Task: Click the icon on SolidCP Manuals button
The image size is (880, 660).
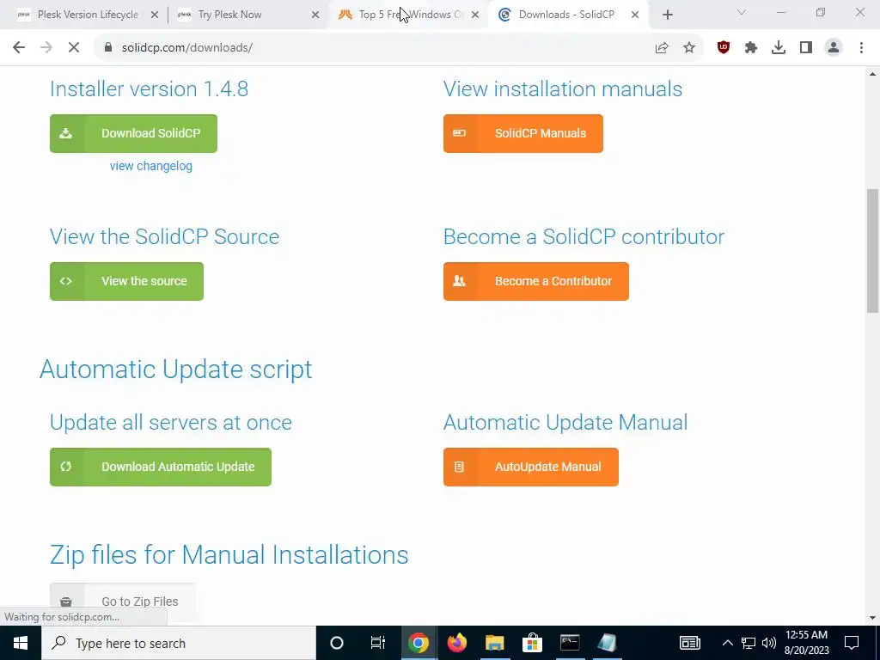Action: click(460, 133)
